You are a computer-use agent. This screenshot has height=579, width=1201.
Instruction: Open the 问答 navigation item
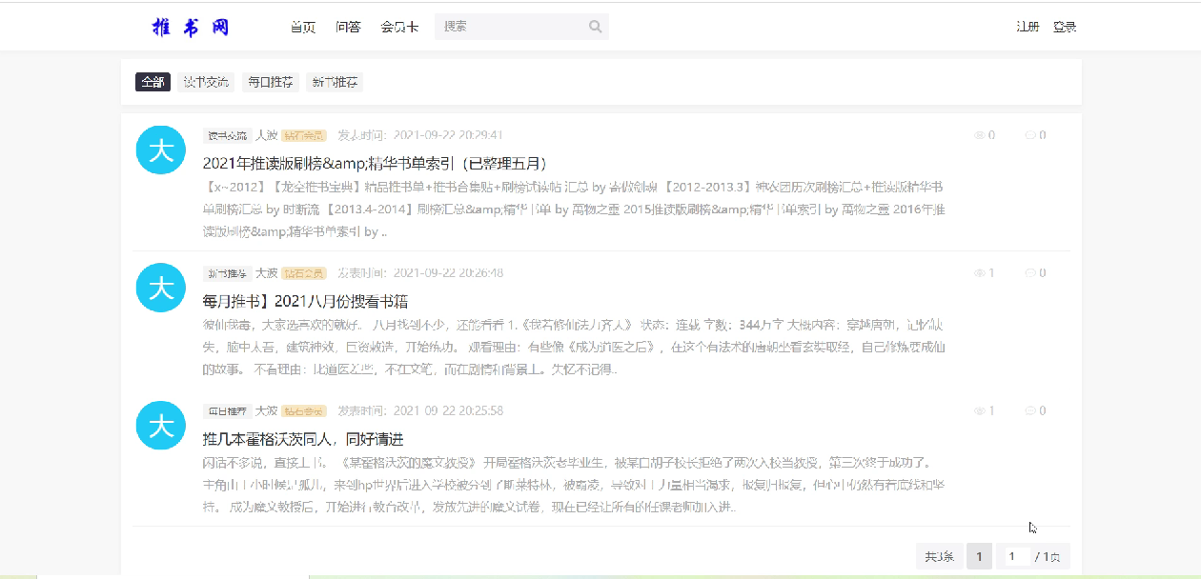(x=348, y=27)
